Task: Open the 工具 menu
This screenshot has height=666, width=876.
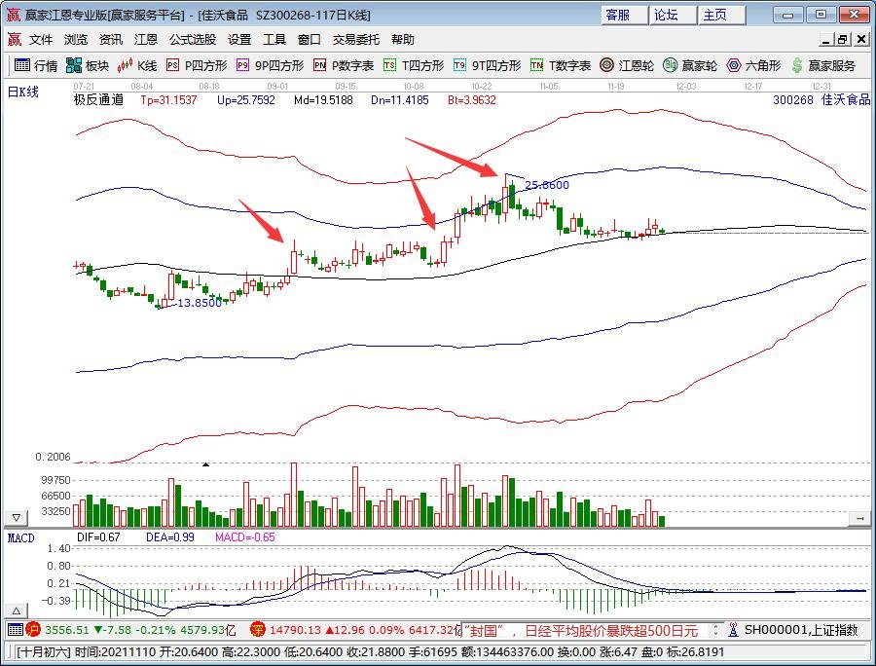Action: point(274,40)
